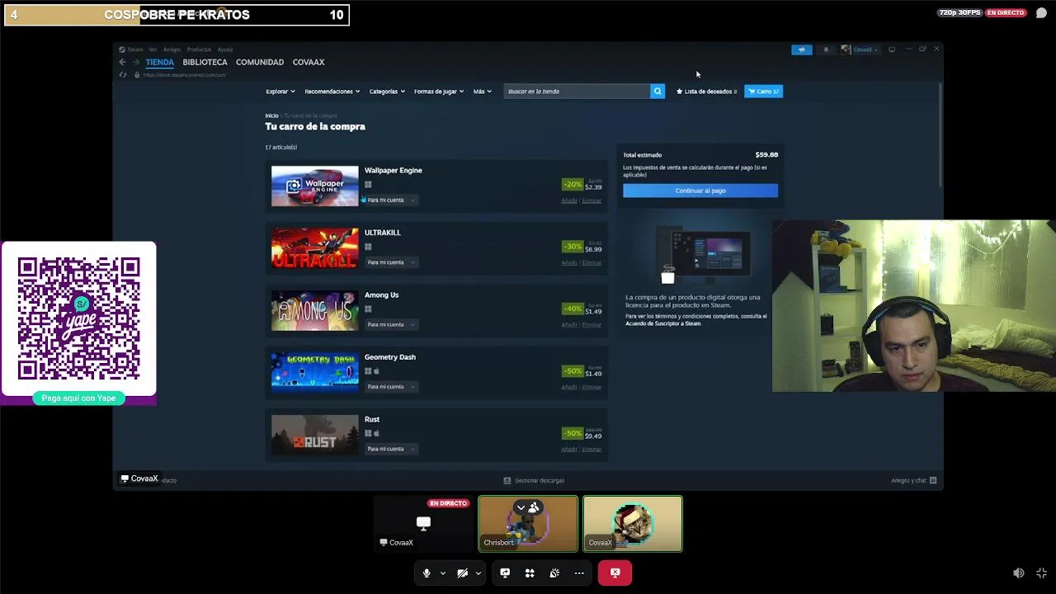Image resolution: width=1056 pixels, height=594 pixels.
Task: Open Amigos y chat in Steam
Action: [x=914, y=480]
